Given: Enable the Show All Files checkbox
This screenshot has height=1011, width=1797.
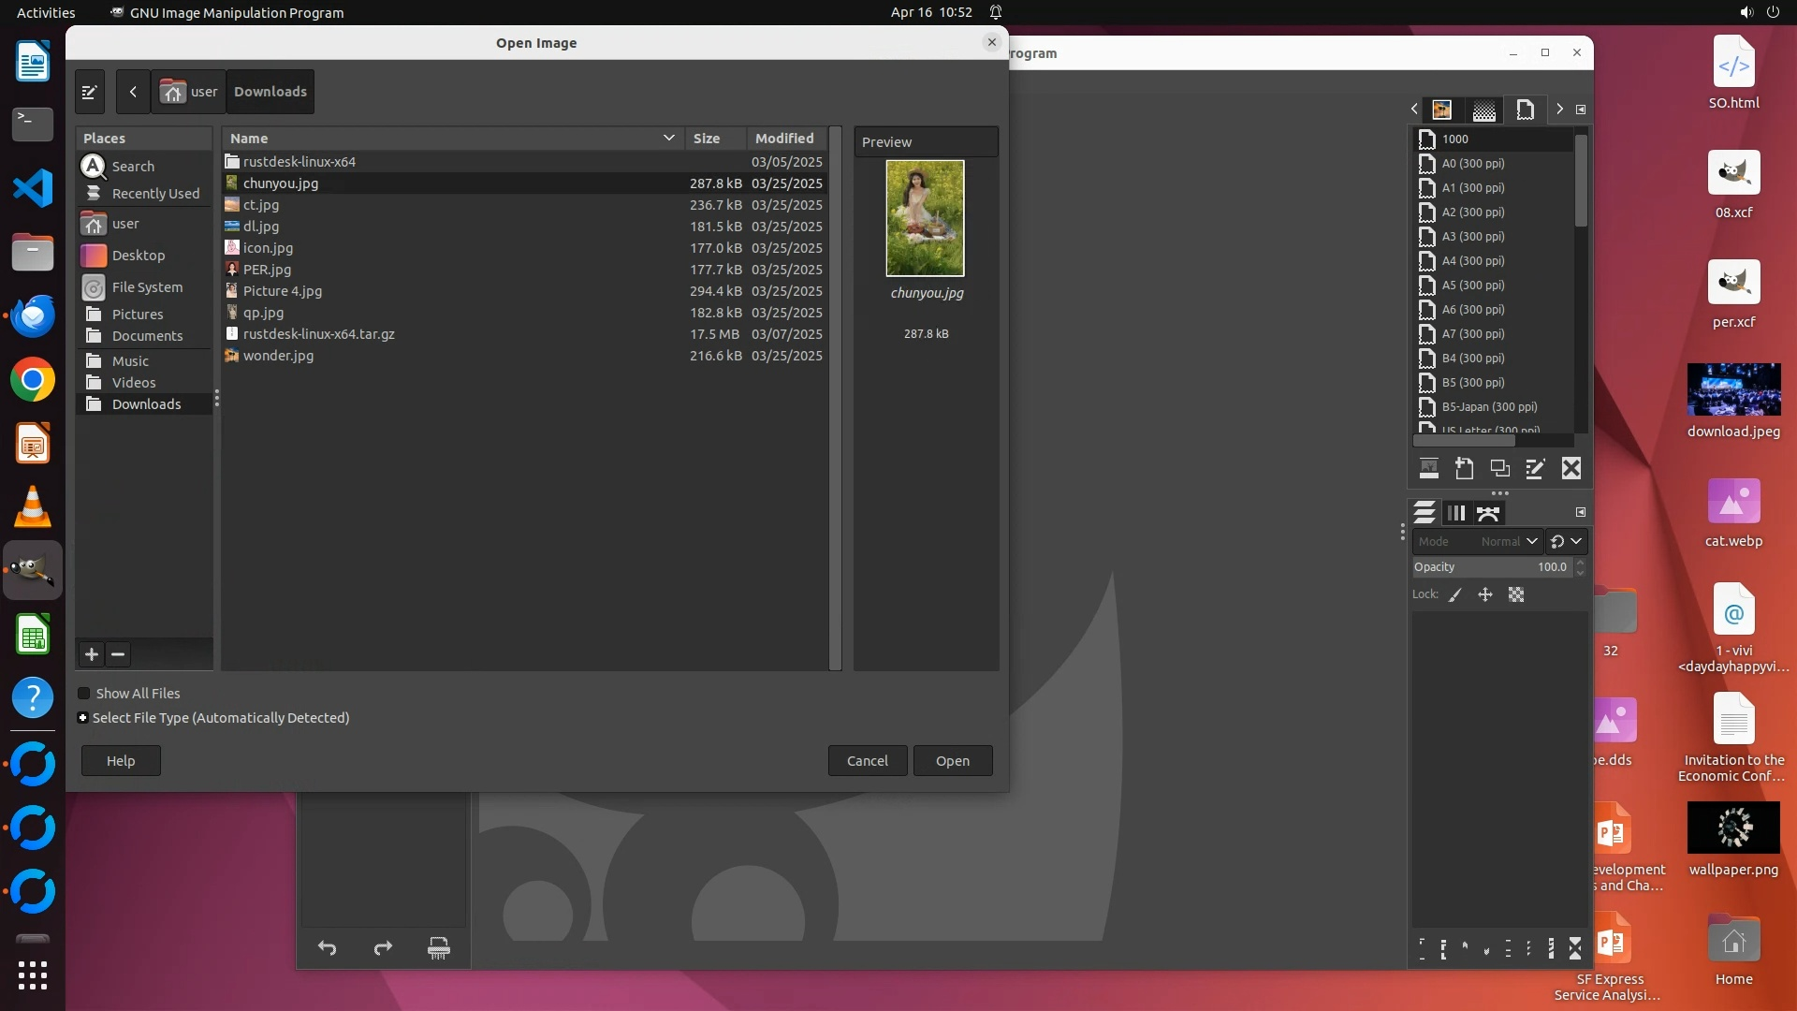Looking at the screenshot, I should pos(84,694).
